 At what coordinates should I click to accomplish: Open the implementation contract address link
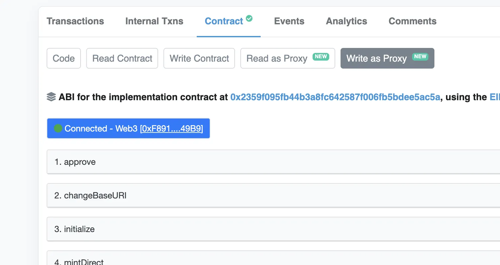(x=335, y=97)
